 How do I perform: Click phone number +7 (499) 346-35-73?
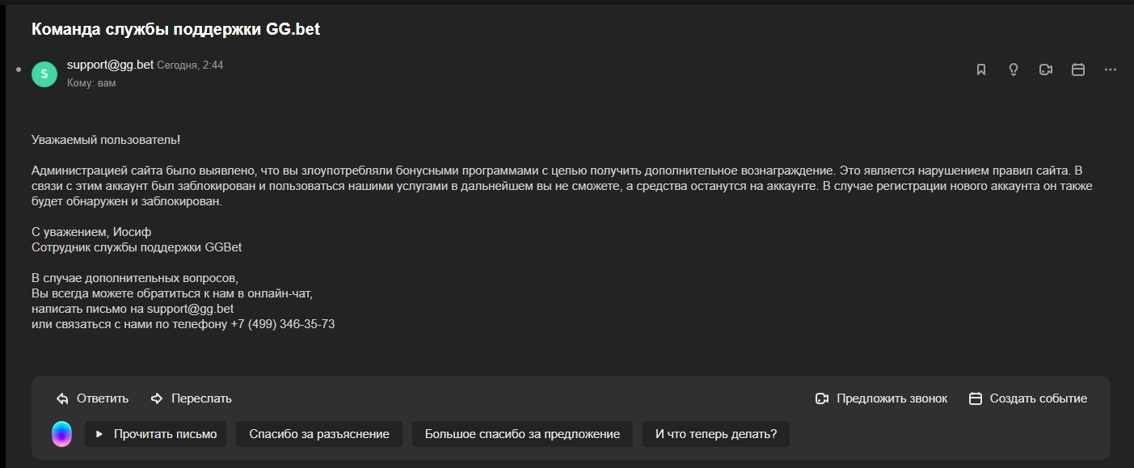click(x=283, y=324)
